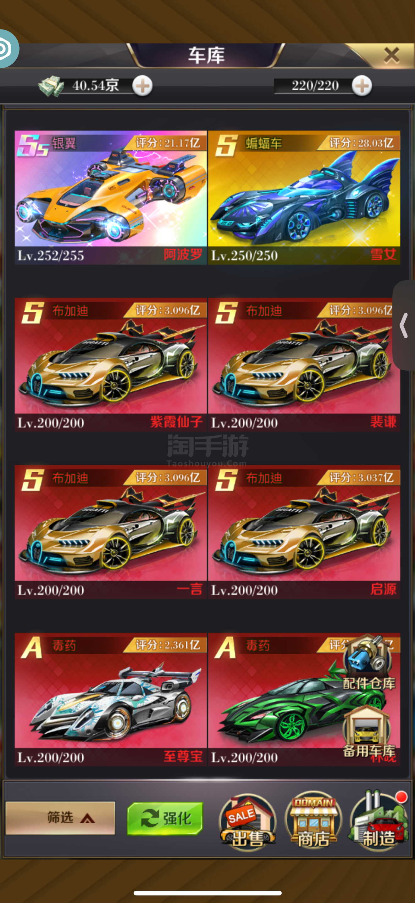Select the 布加迪 card driven by 一言
The height and width of the screenshot is (903, 415).
[x=111, y=532]
